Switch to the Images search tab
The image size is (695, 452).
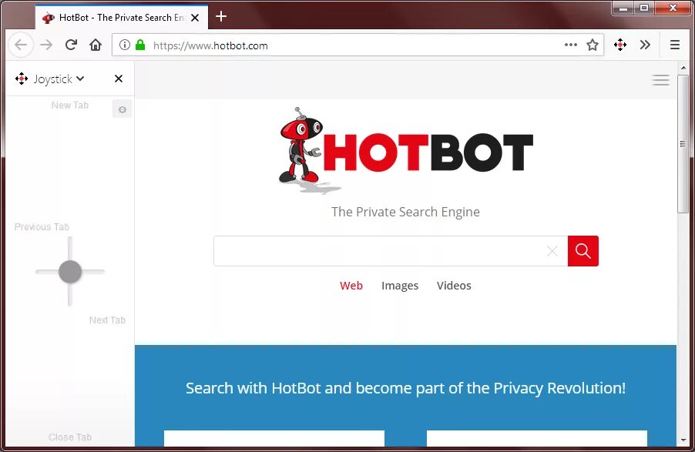400,285
